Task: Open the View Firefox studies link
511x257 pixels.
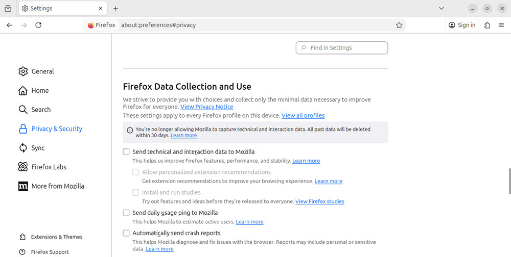Action: coord(320,201)
